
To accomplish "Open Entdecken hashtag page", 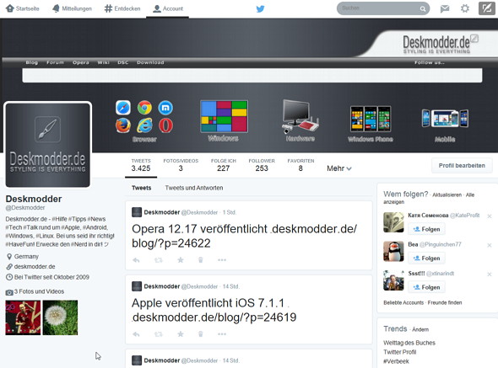I will point(122,8).
